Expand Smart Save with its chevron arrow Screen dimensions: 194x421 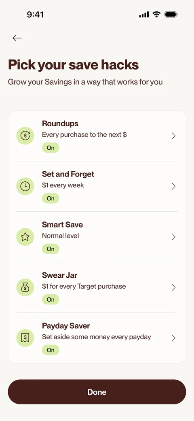(x=174, y=237)
